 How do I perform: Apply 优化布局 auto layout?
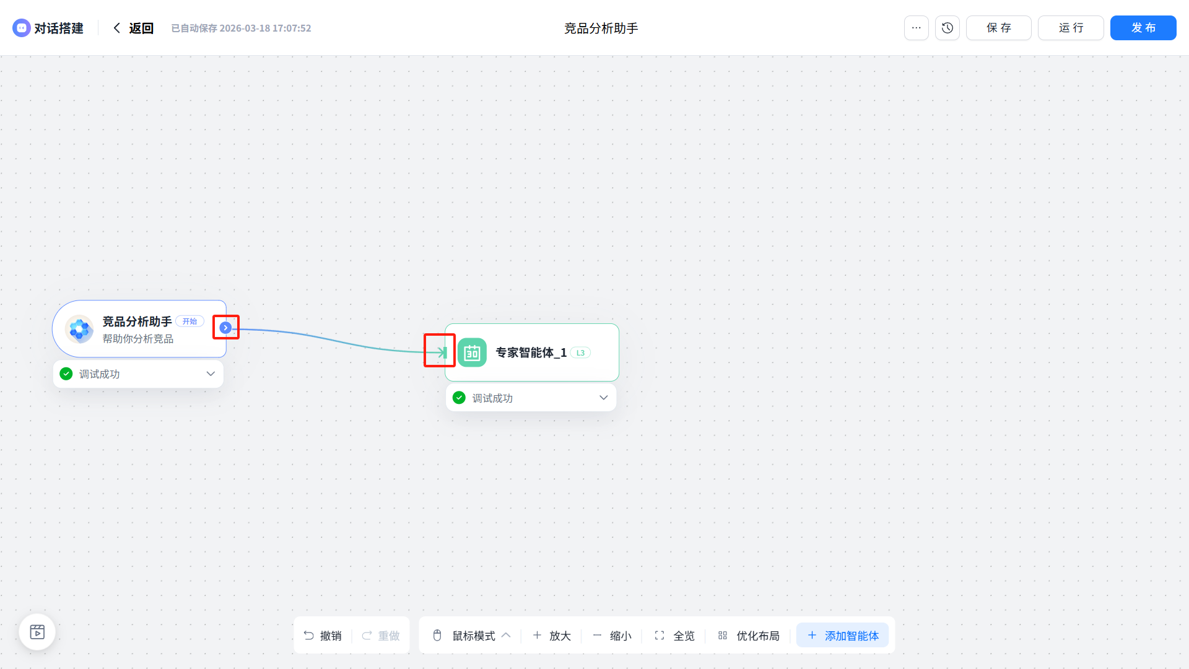click(749, 636)
